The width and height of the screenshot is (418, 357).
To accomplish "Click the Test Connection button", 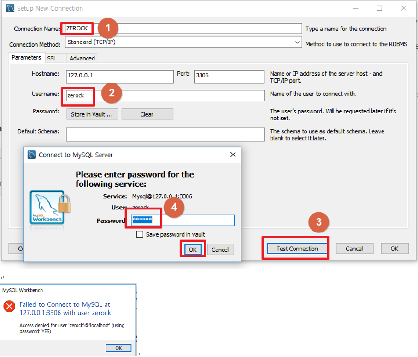I will (297, 249).
